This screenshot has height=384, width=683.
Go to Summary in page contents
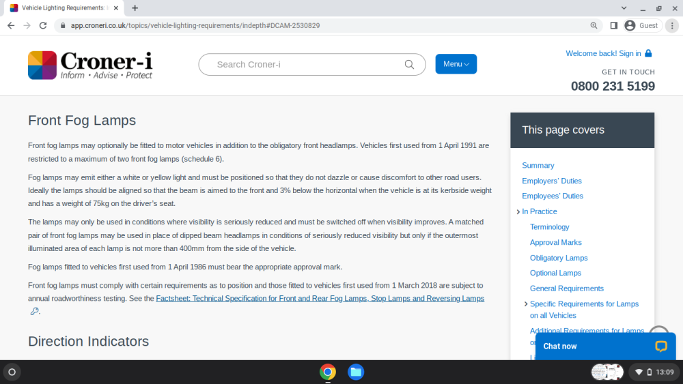[x=538, y=165]
